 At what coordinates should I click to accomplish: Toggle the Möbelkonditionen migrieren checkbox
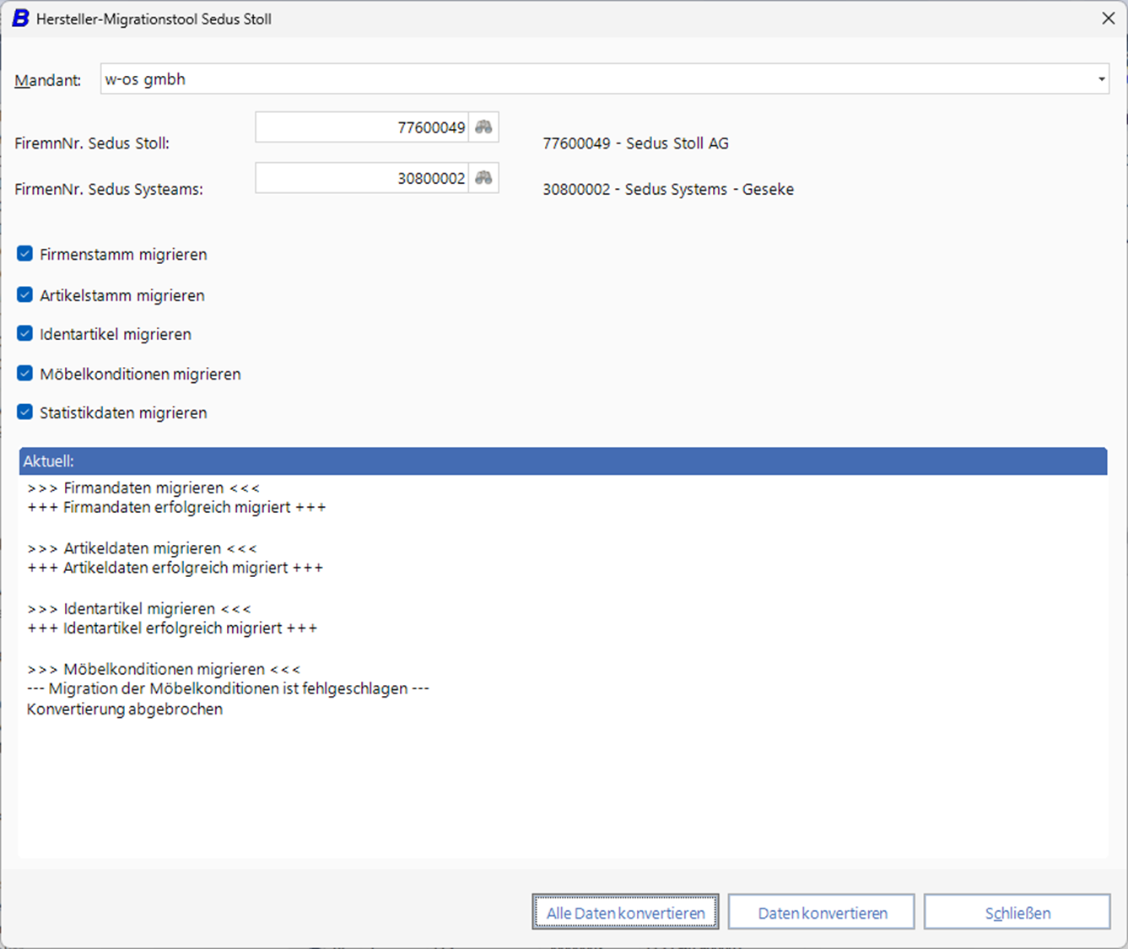tap(25, 374)
